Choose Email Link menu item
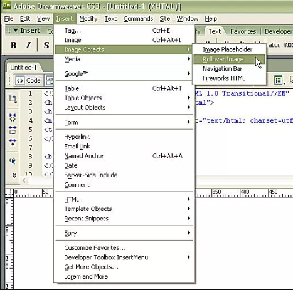 point(124,147)
